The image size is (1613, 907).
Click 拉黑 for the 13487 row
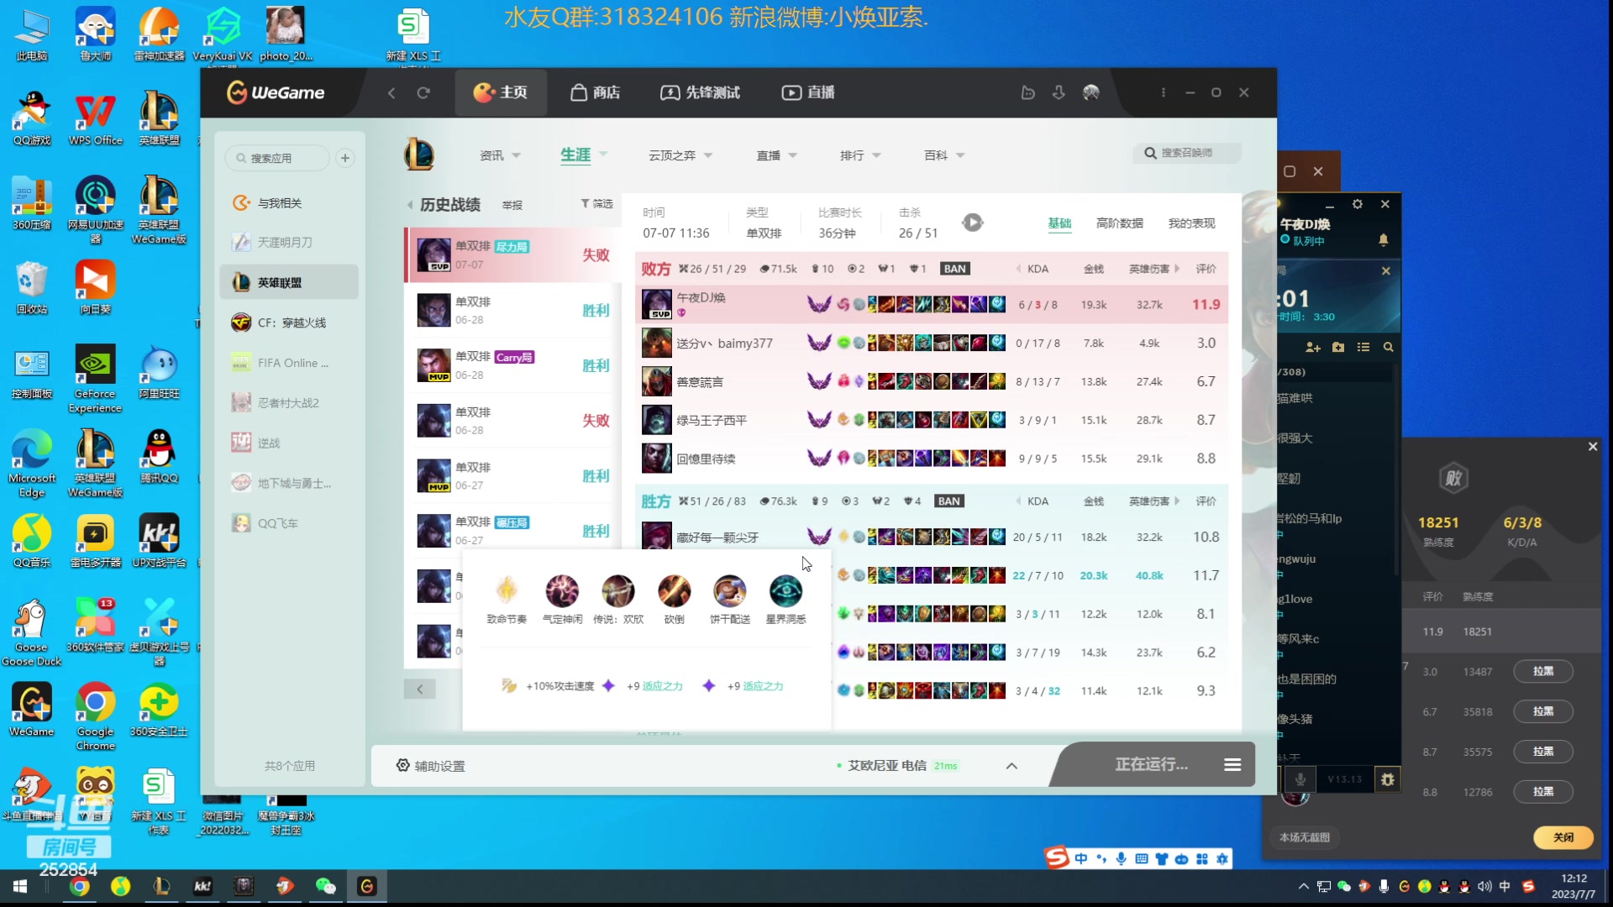[1543, 671]
